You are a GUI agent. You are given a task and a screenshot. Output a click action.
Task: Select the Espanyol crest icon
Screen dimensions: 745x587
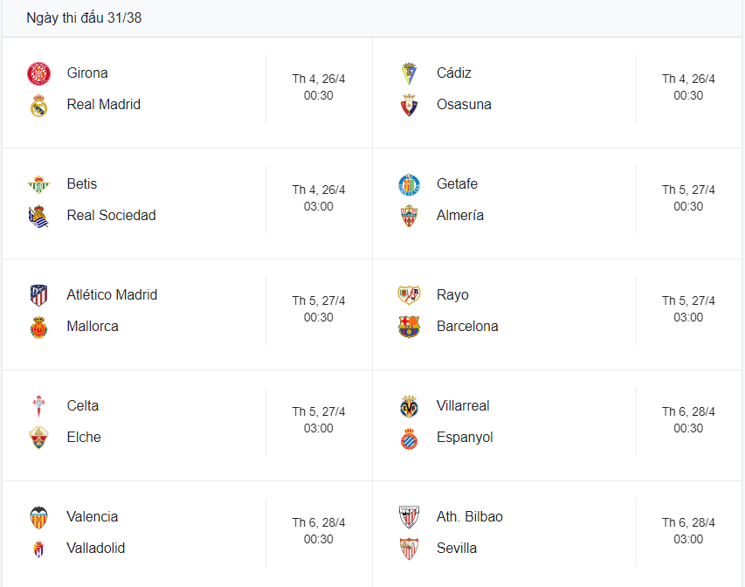408,437
